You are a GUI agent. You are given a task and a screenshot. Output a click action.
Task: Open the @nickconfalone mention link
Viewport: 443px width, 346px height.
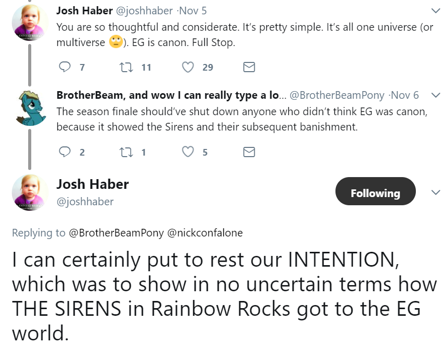pos(205,233)
